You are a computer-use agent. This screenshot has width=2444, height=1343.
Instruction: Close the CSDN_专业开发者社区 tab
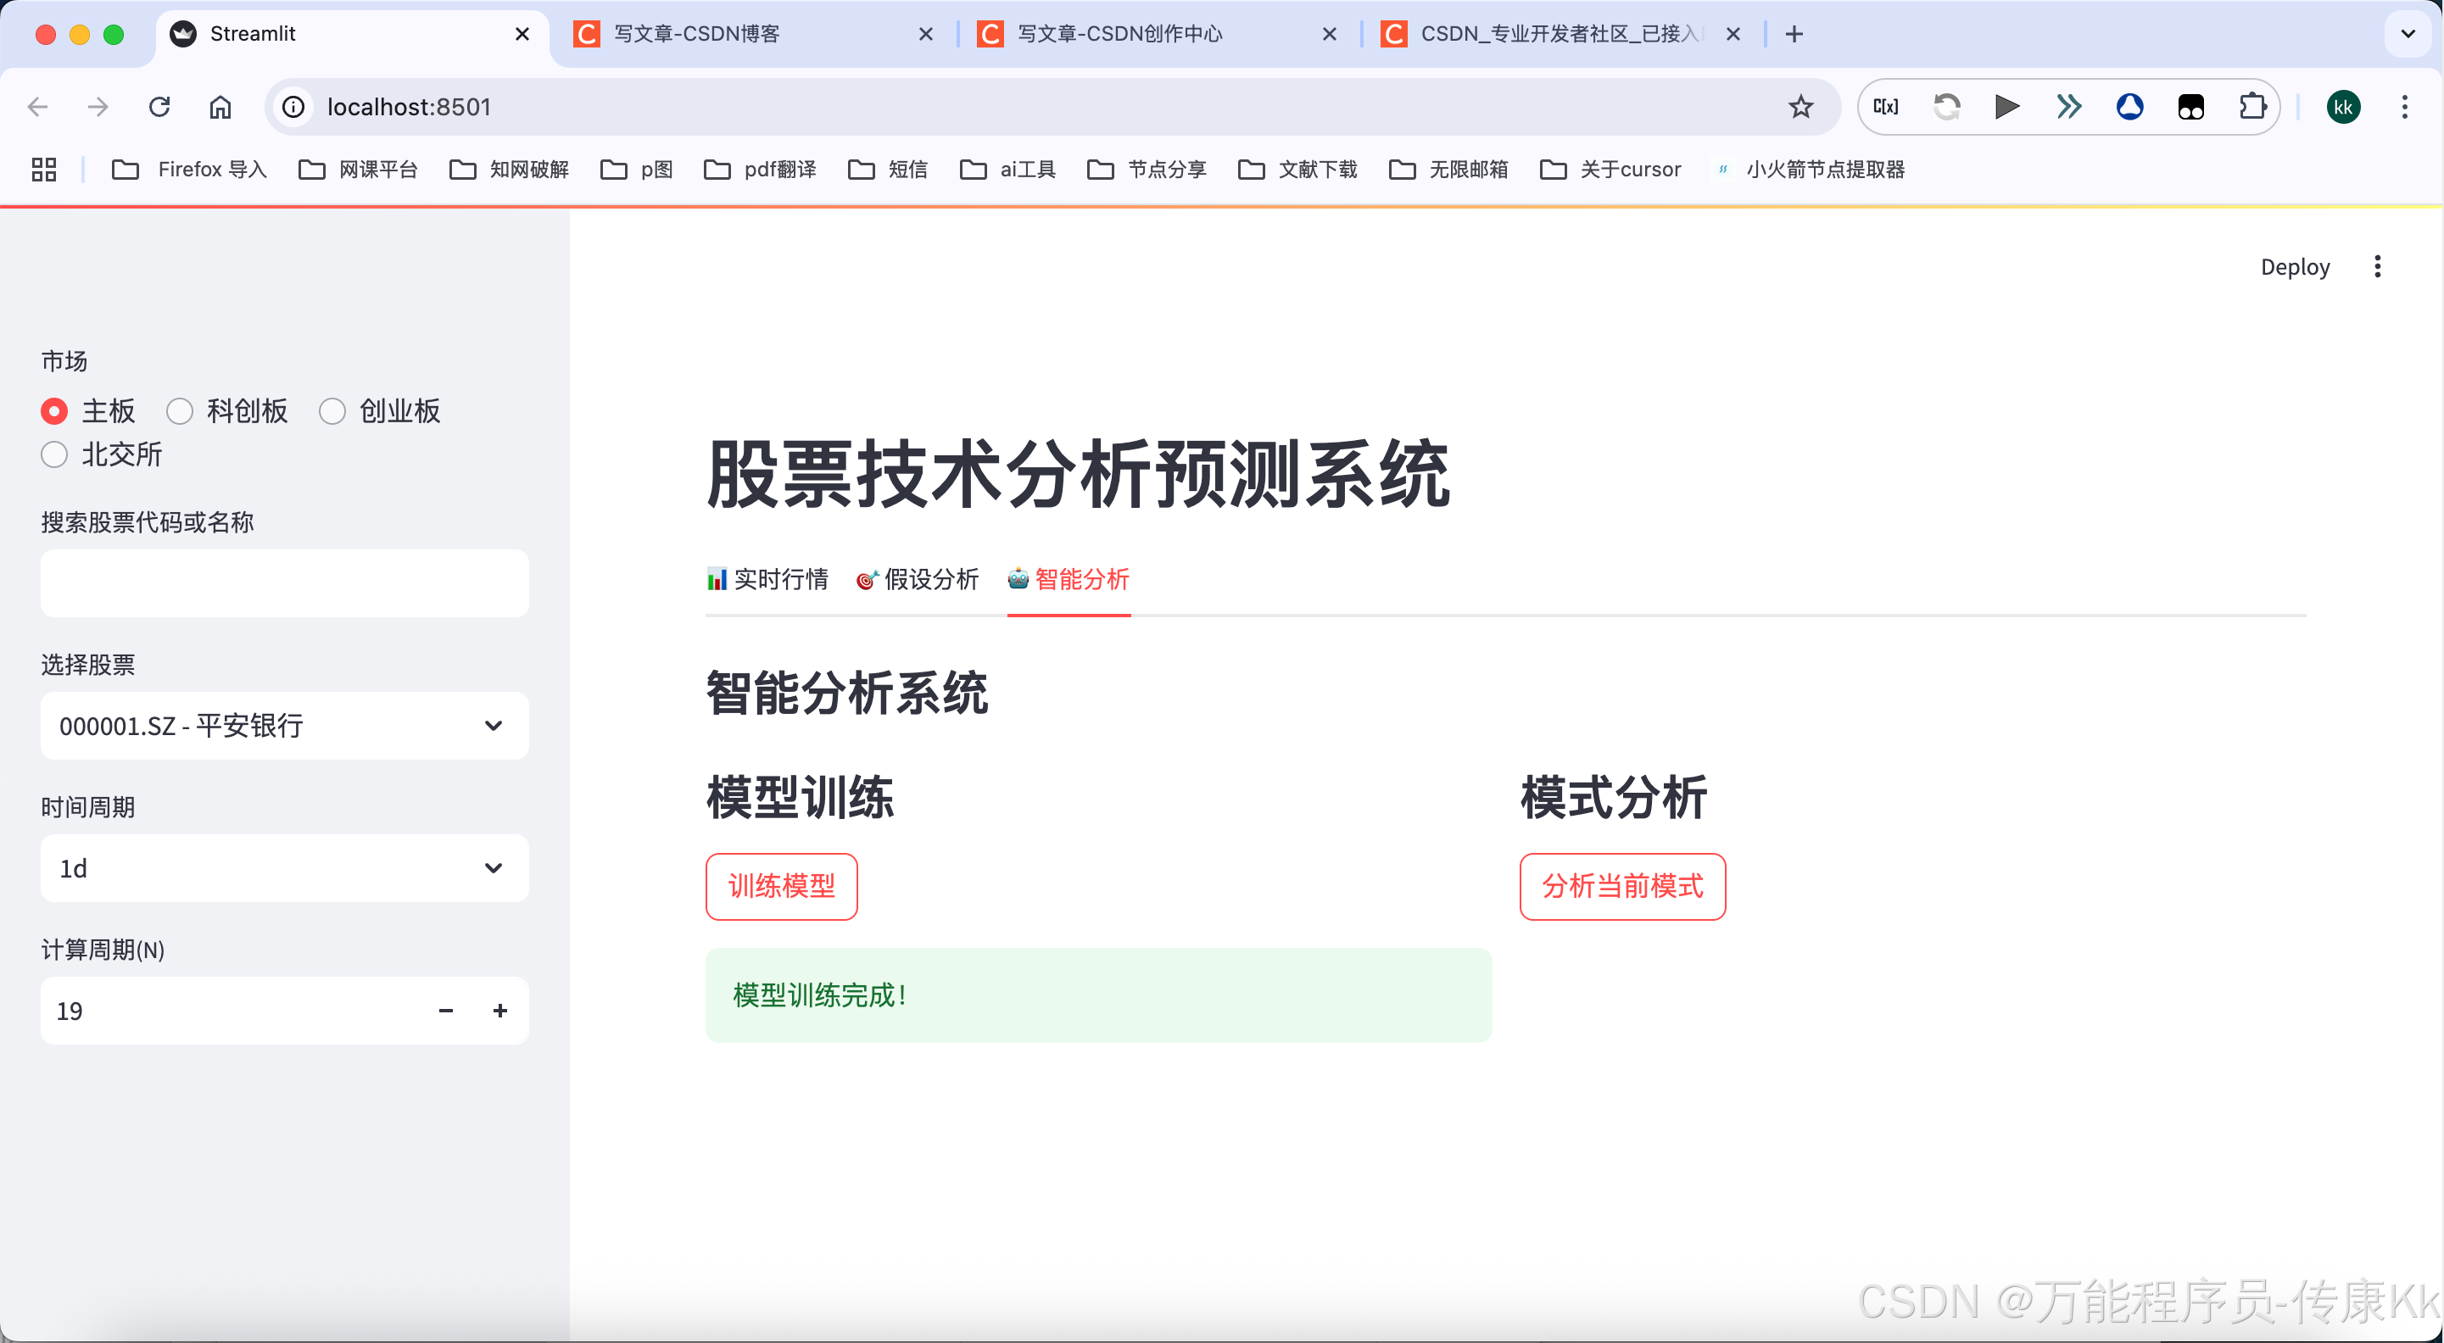(1733, 34)
